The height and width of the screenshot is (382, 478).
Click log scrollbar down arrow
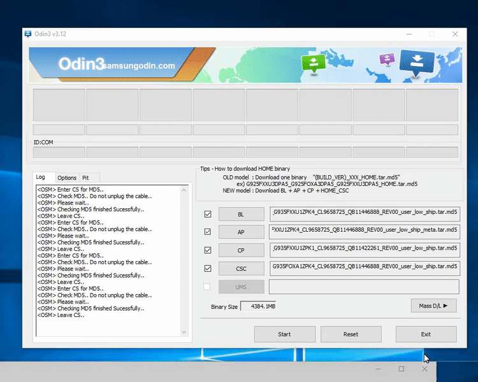[184, 332]
